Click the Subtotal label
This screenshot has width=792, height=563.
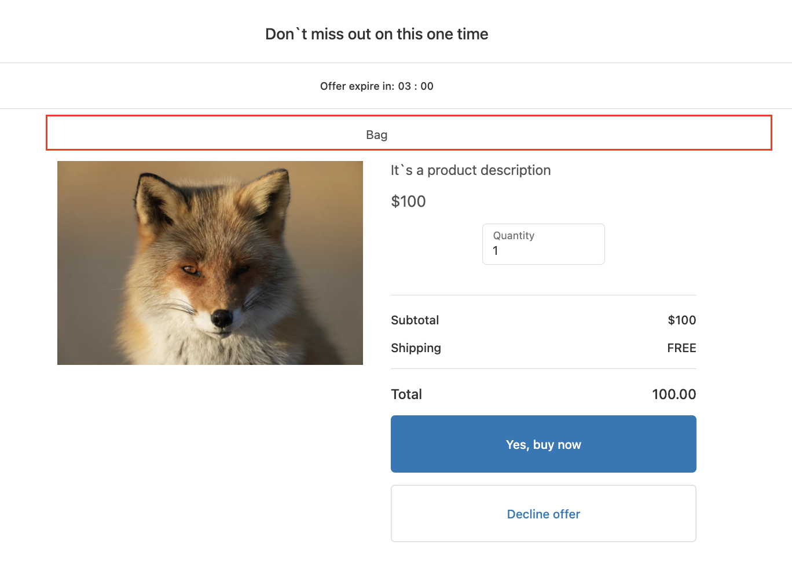[415, 320]
